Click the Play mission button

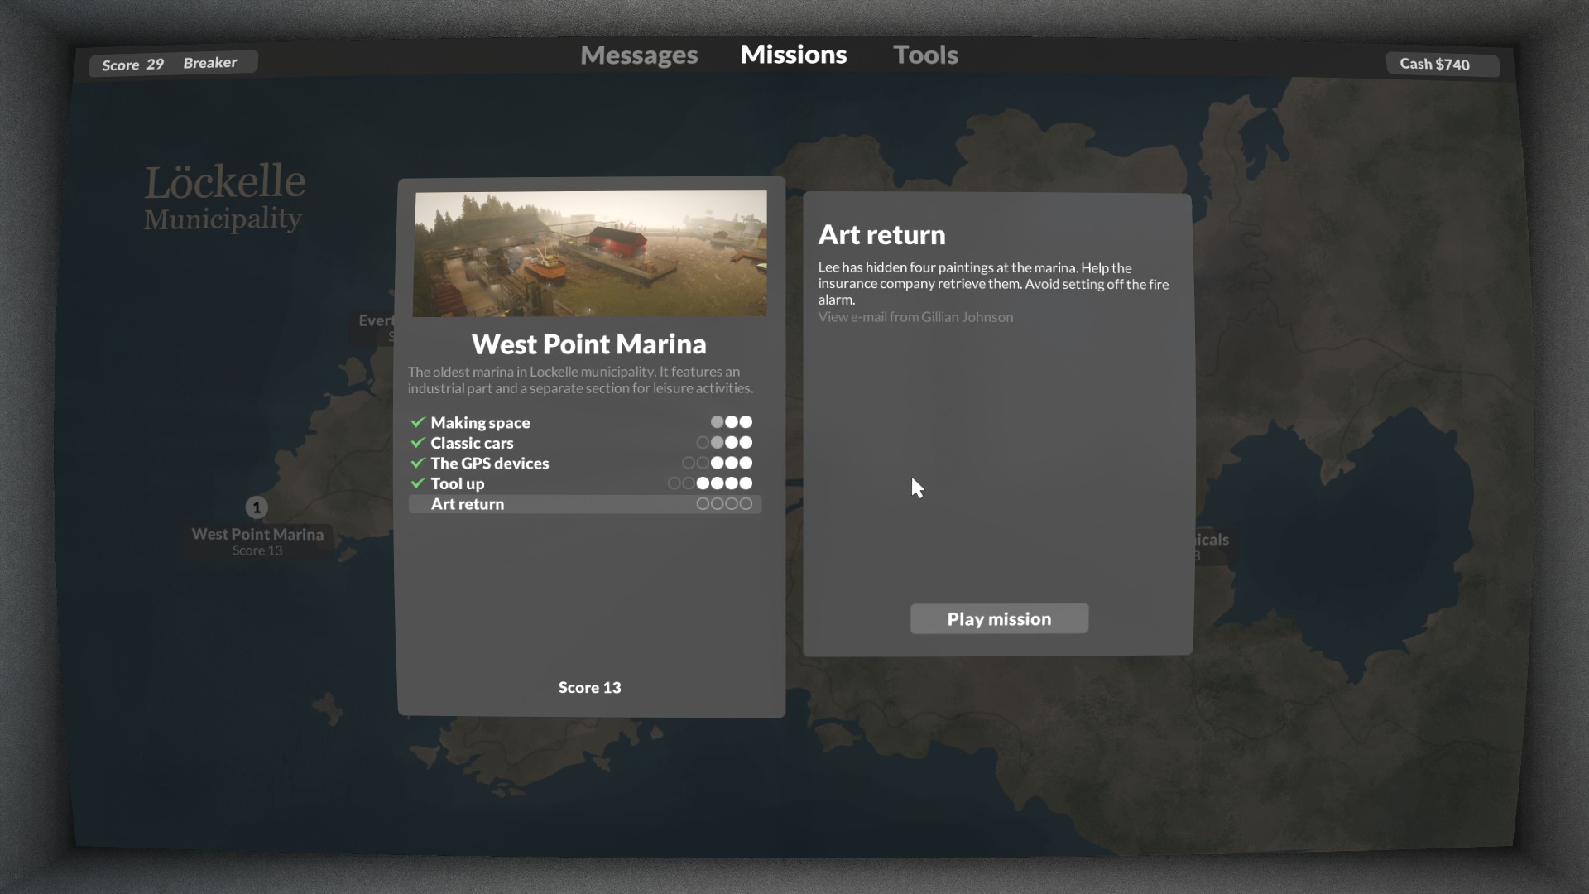click(999, 619)
